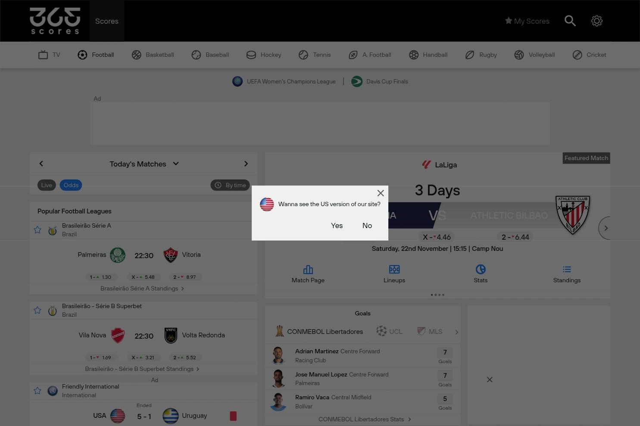This screenshot has width=640, height=426.
Task: Click the My Scores star link
Action: pos(527,21)
